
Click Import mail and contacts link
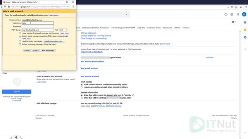point(91,52)
